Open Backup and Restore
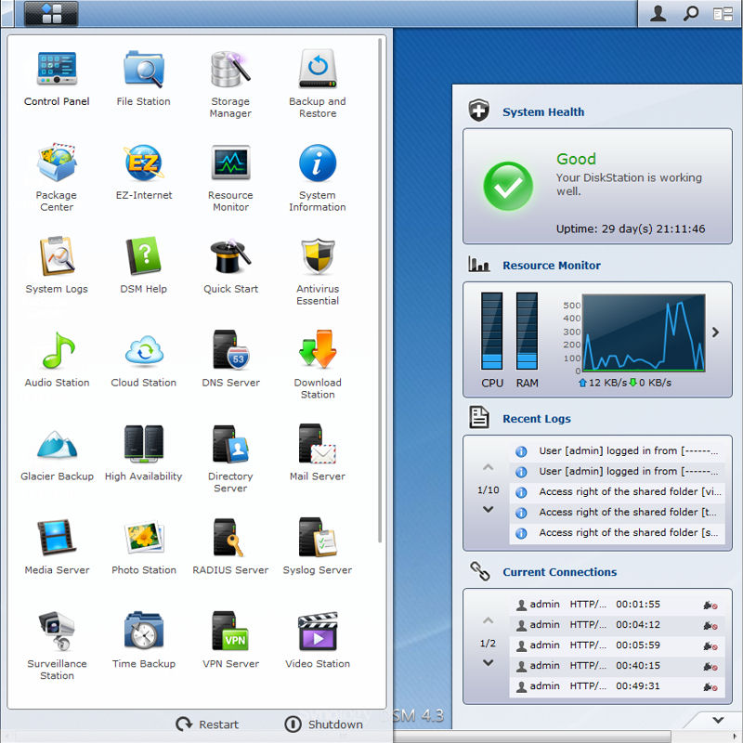 click(x=318, y=85)
